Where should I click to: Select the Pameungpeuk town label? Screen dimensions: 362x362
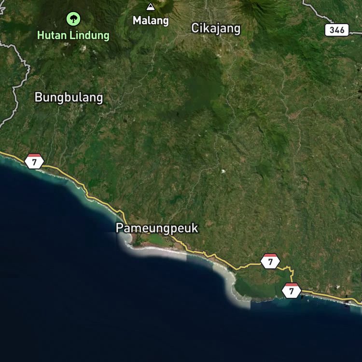[x=157, y=228]
